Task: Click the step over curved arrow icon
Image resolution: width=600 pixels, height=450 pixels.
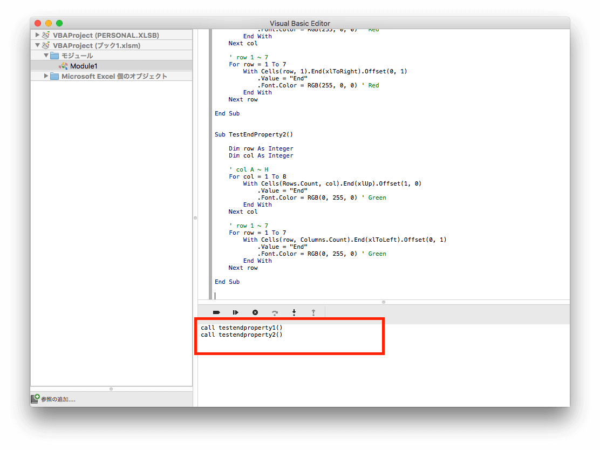Action: (x=275, y=312)
